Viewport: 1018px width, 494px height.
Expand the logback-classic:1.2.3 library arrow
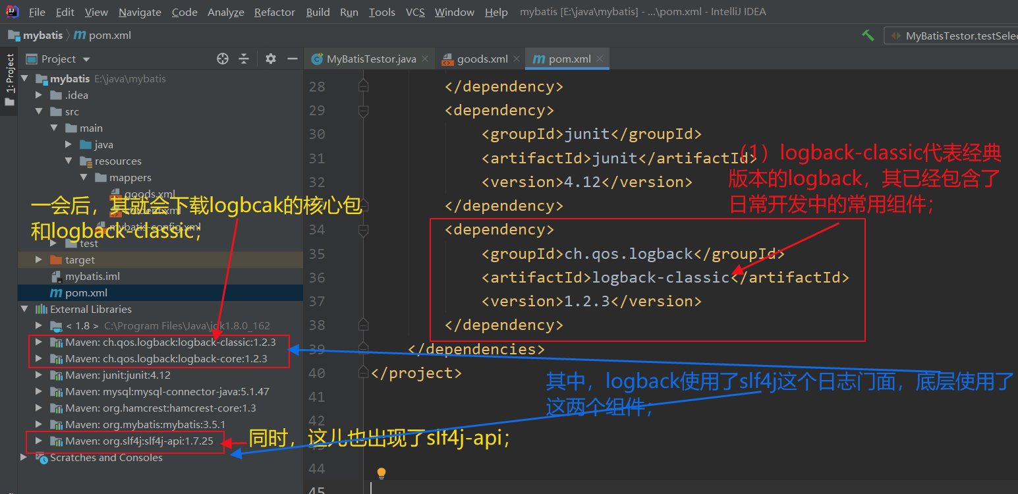[40, 343]
